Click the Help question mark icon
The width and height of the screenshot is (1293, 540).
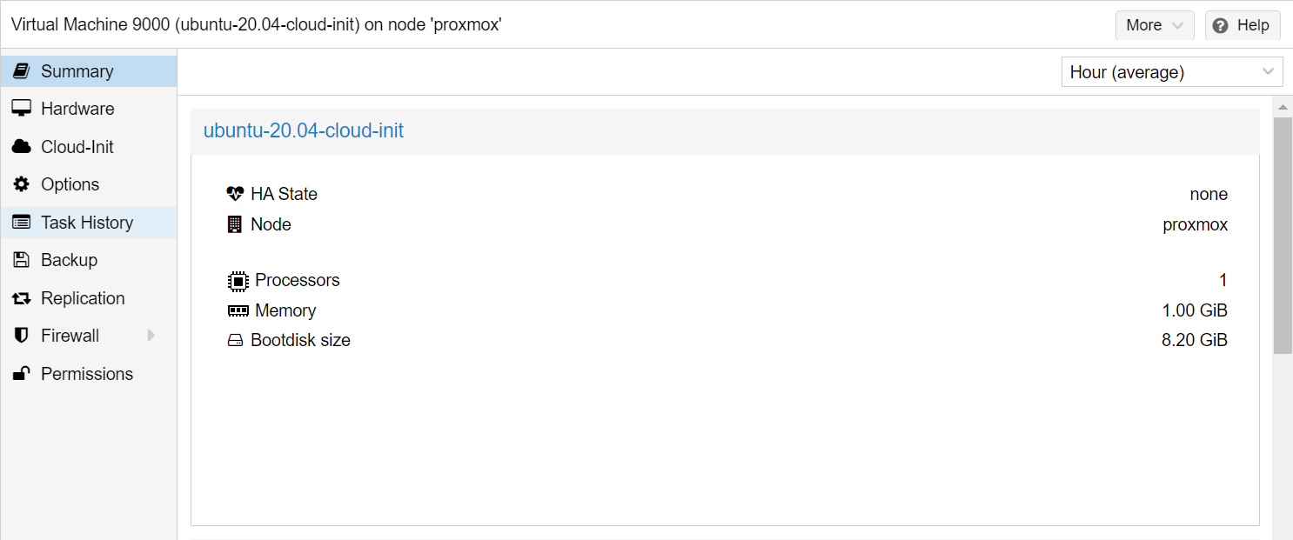click(x=1221, y=25)
